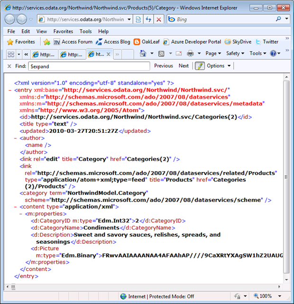Show more command bar chevron
294x304 pixels.
[x=287, y=50]
